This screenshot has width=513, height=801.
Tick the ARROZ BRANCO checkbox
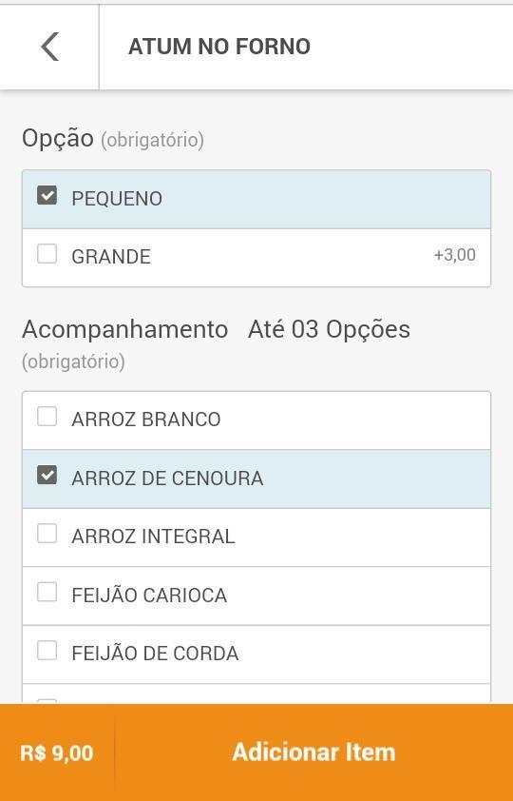pyautogui.click(x=47, y=417)
